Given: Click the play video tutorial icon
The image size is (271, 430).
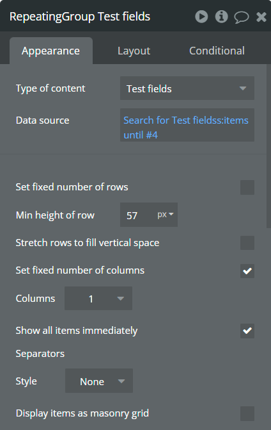Looking at the screenshot, I should click(201, 17).
